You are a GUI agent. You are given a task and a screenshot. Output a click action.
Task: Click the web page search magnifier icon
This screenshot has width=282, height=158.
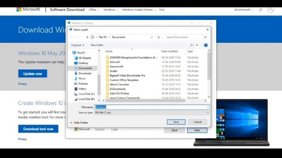tap(260, 10)
